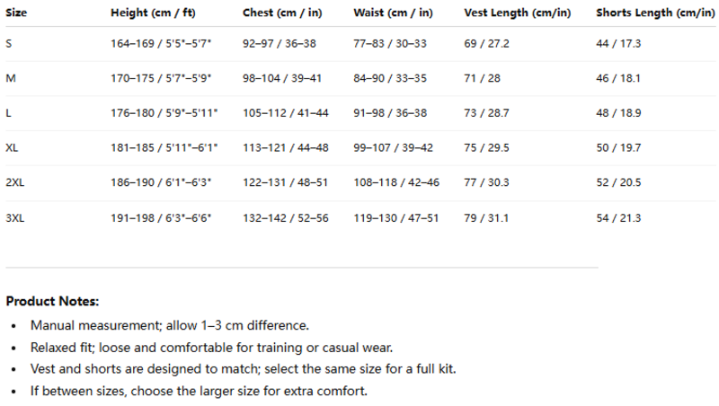Click the Shorts Length (cm/in) header
The image size is (719, 406).
click(655, 13)
